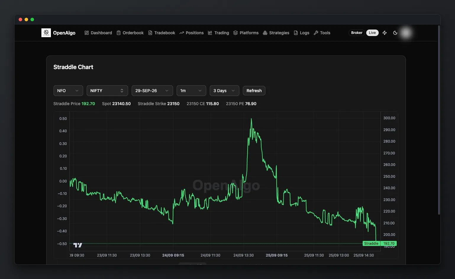View the Positions page
The height and width of the screenshot is (279, 455).
[191, 33]
